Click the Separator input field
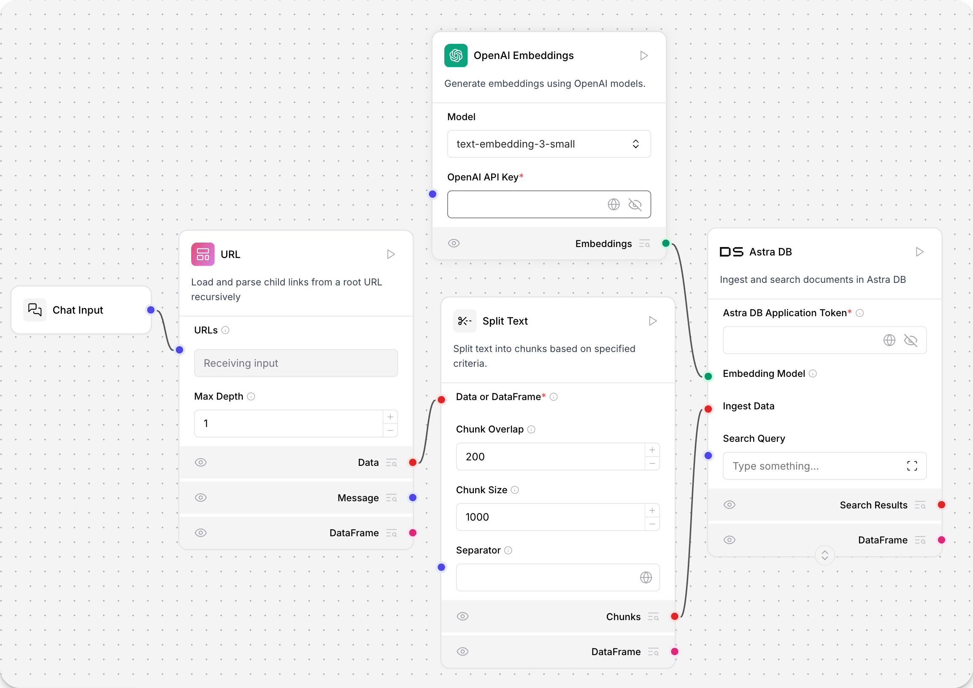The height and width of the screenshot is (688, 973). [x=557, y=578]
